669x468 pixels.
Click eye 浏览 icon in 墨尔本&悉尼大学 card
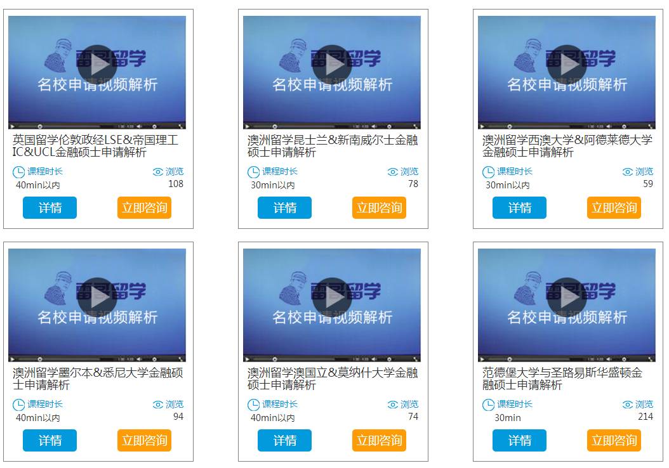pos(158,405)
